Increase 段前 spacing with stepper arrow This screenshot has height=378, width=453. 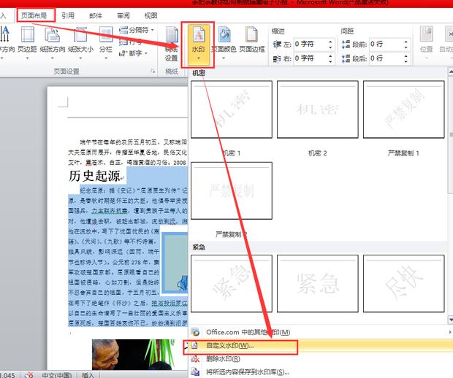[406, 42]
